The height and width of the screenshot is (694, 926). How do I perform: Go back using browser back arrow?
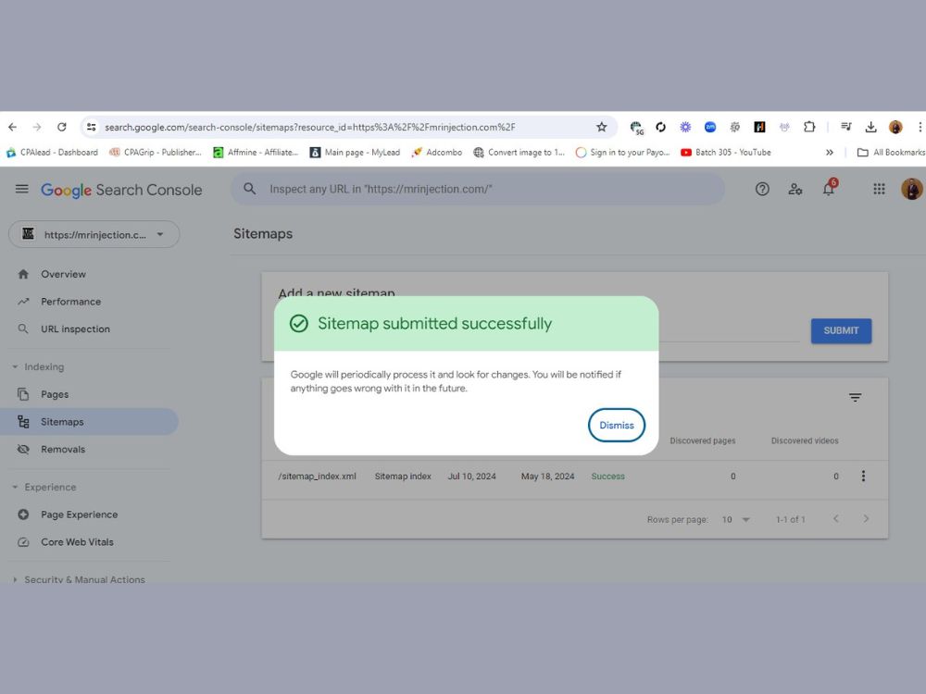12,127
